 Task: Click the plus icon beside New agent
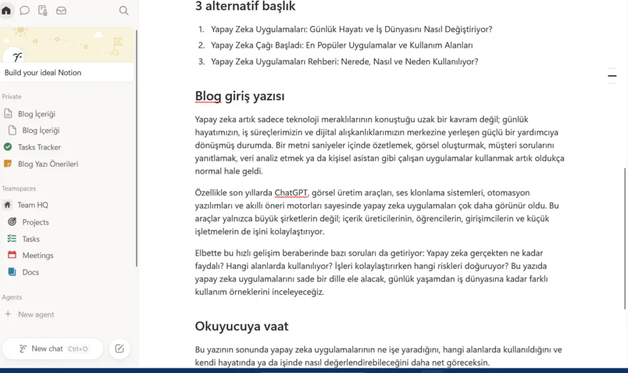coord(7,314)
